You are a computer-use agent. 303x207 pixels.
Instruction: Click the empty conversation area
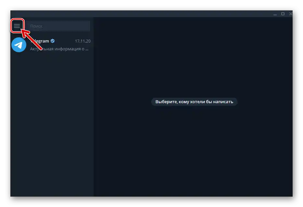click(195, 146)
